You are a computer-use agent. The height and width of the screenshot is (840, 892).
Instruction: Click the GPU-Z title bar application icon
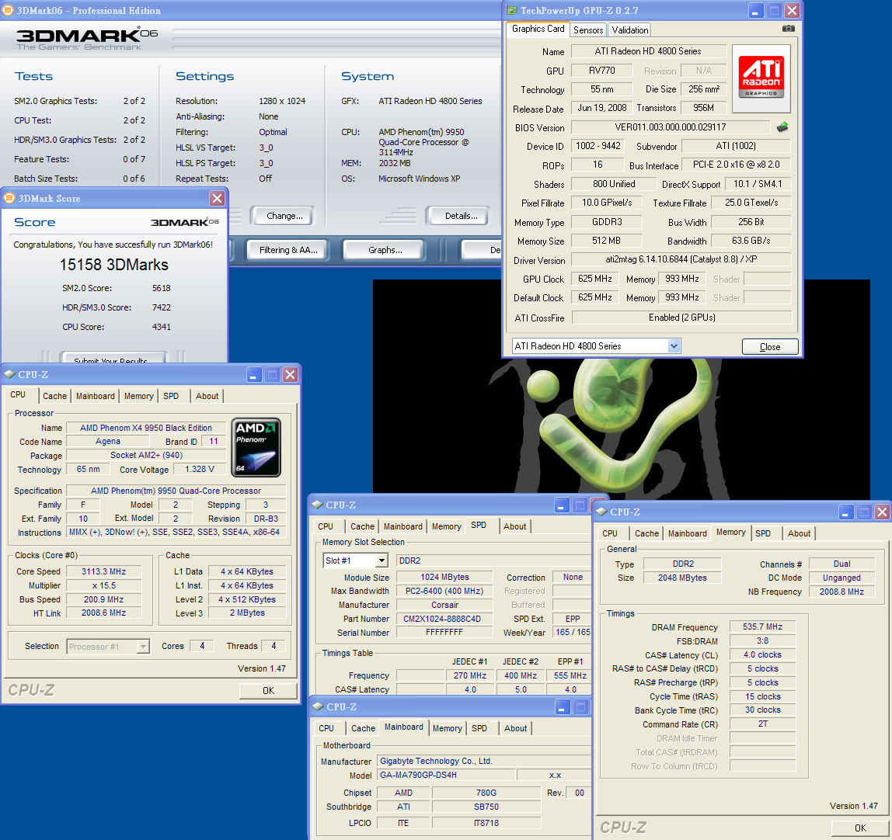(x=511, y=11)
